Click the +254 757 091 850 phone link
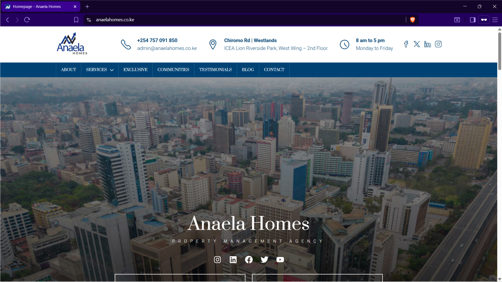 pos(157,40)
